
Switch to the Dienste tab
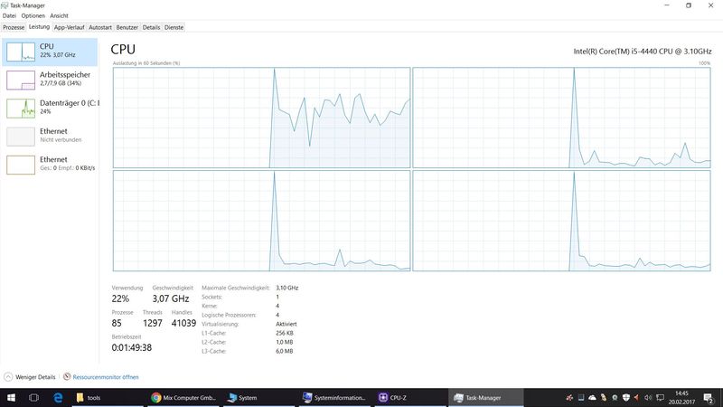click(174, 28)
